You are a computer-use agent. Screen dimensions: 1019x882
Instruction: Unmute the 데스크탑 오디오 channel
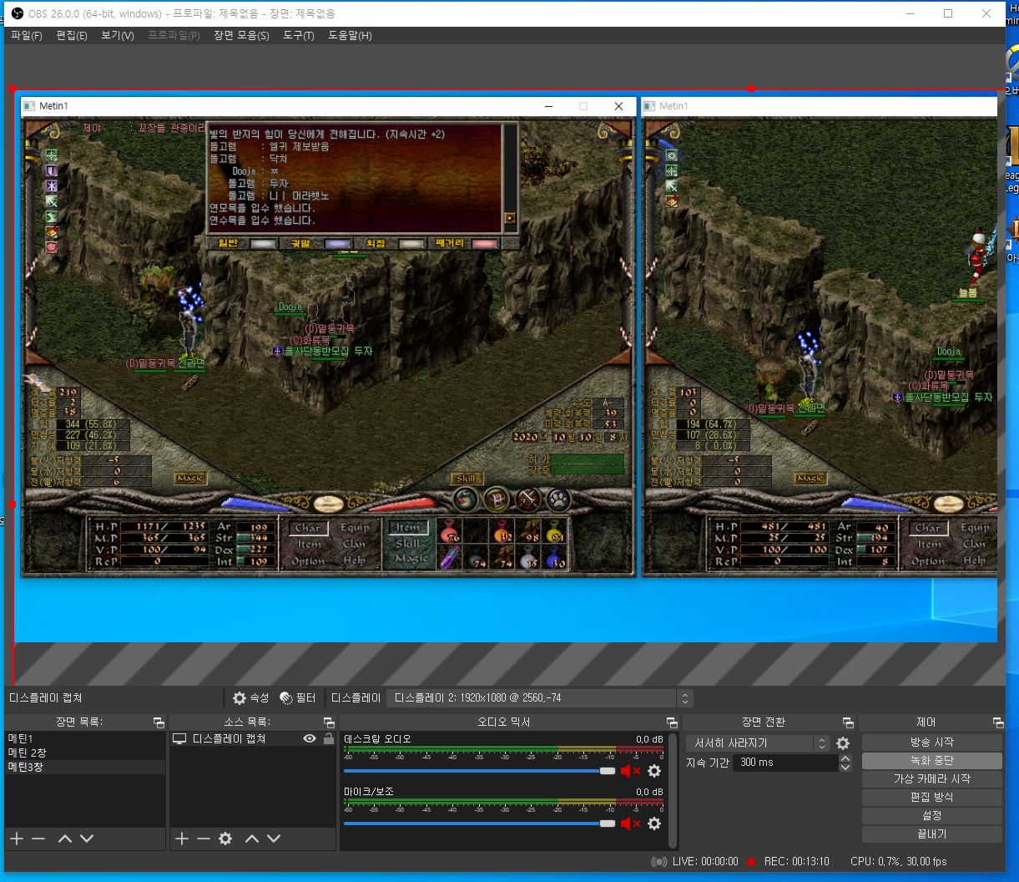[630, 771]
